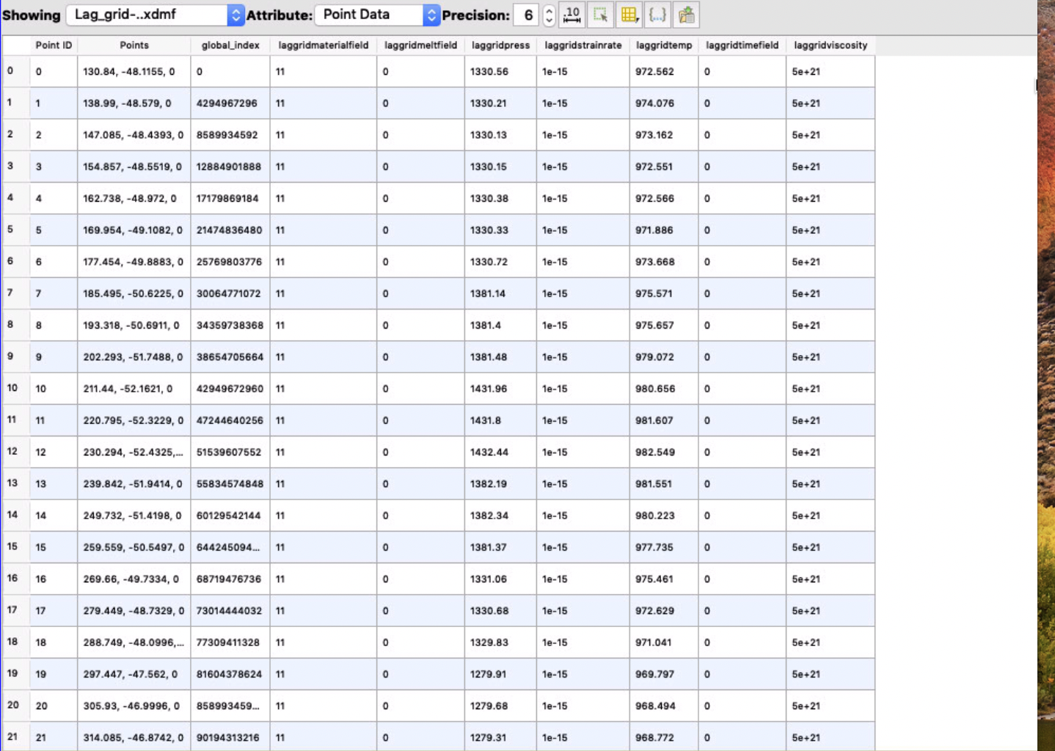Toggle field data formatting with the braces icon
The height and width of the screenshot is (751, 1055).
coord(657,14)
